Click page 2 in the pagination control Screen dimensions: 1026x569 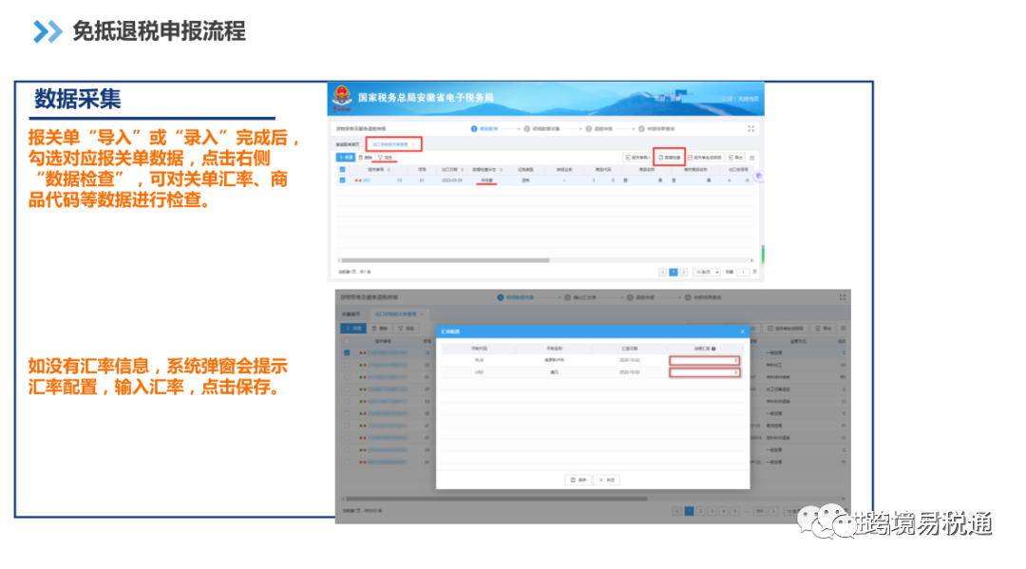click(702, 510)
